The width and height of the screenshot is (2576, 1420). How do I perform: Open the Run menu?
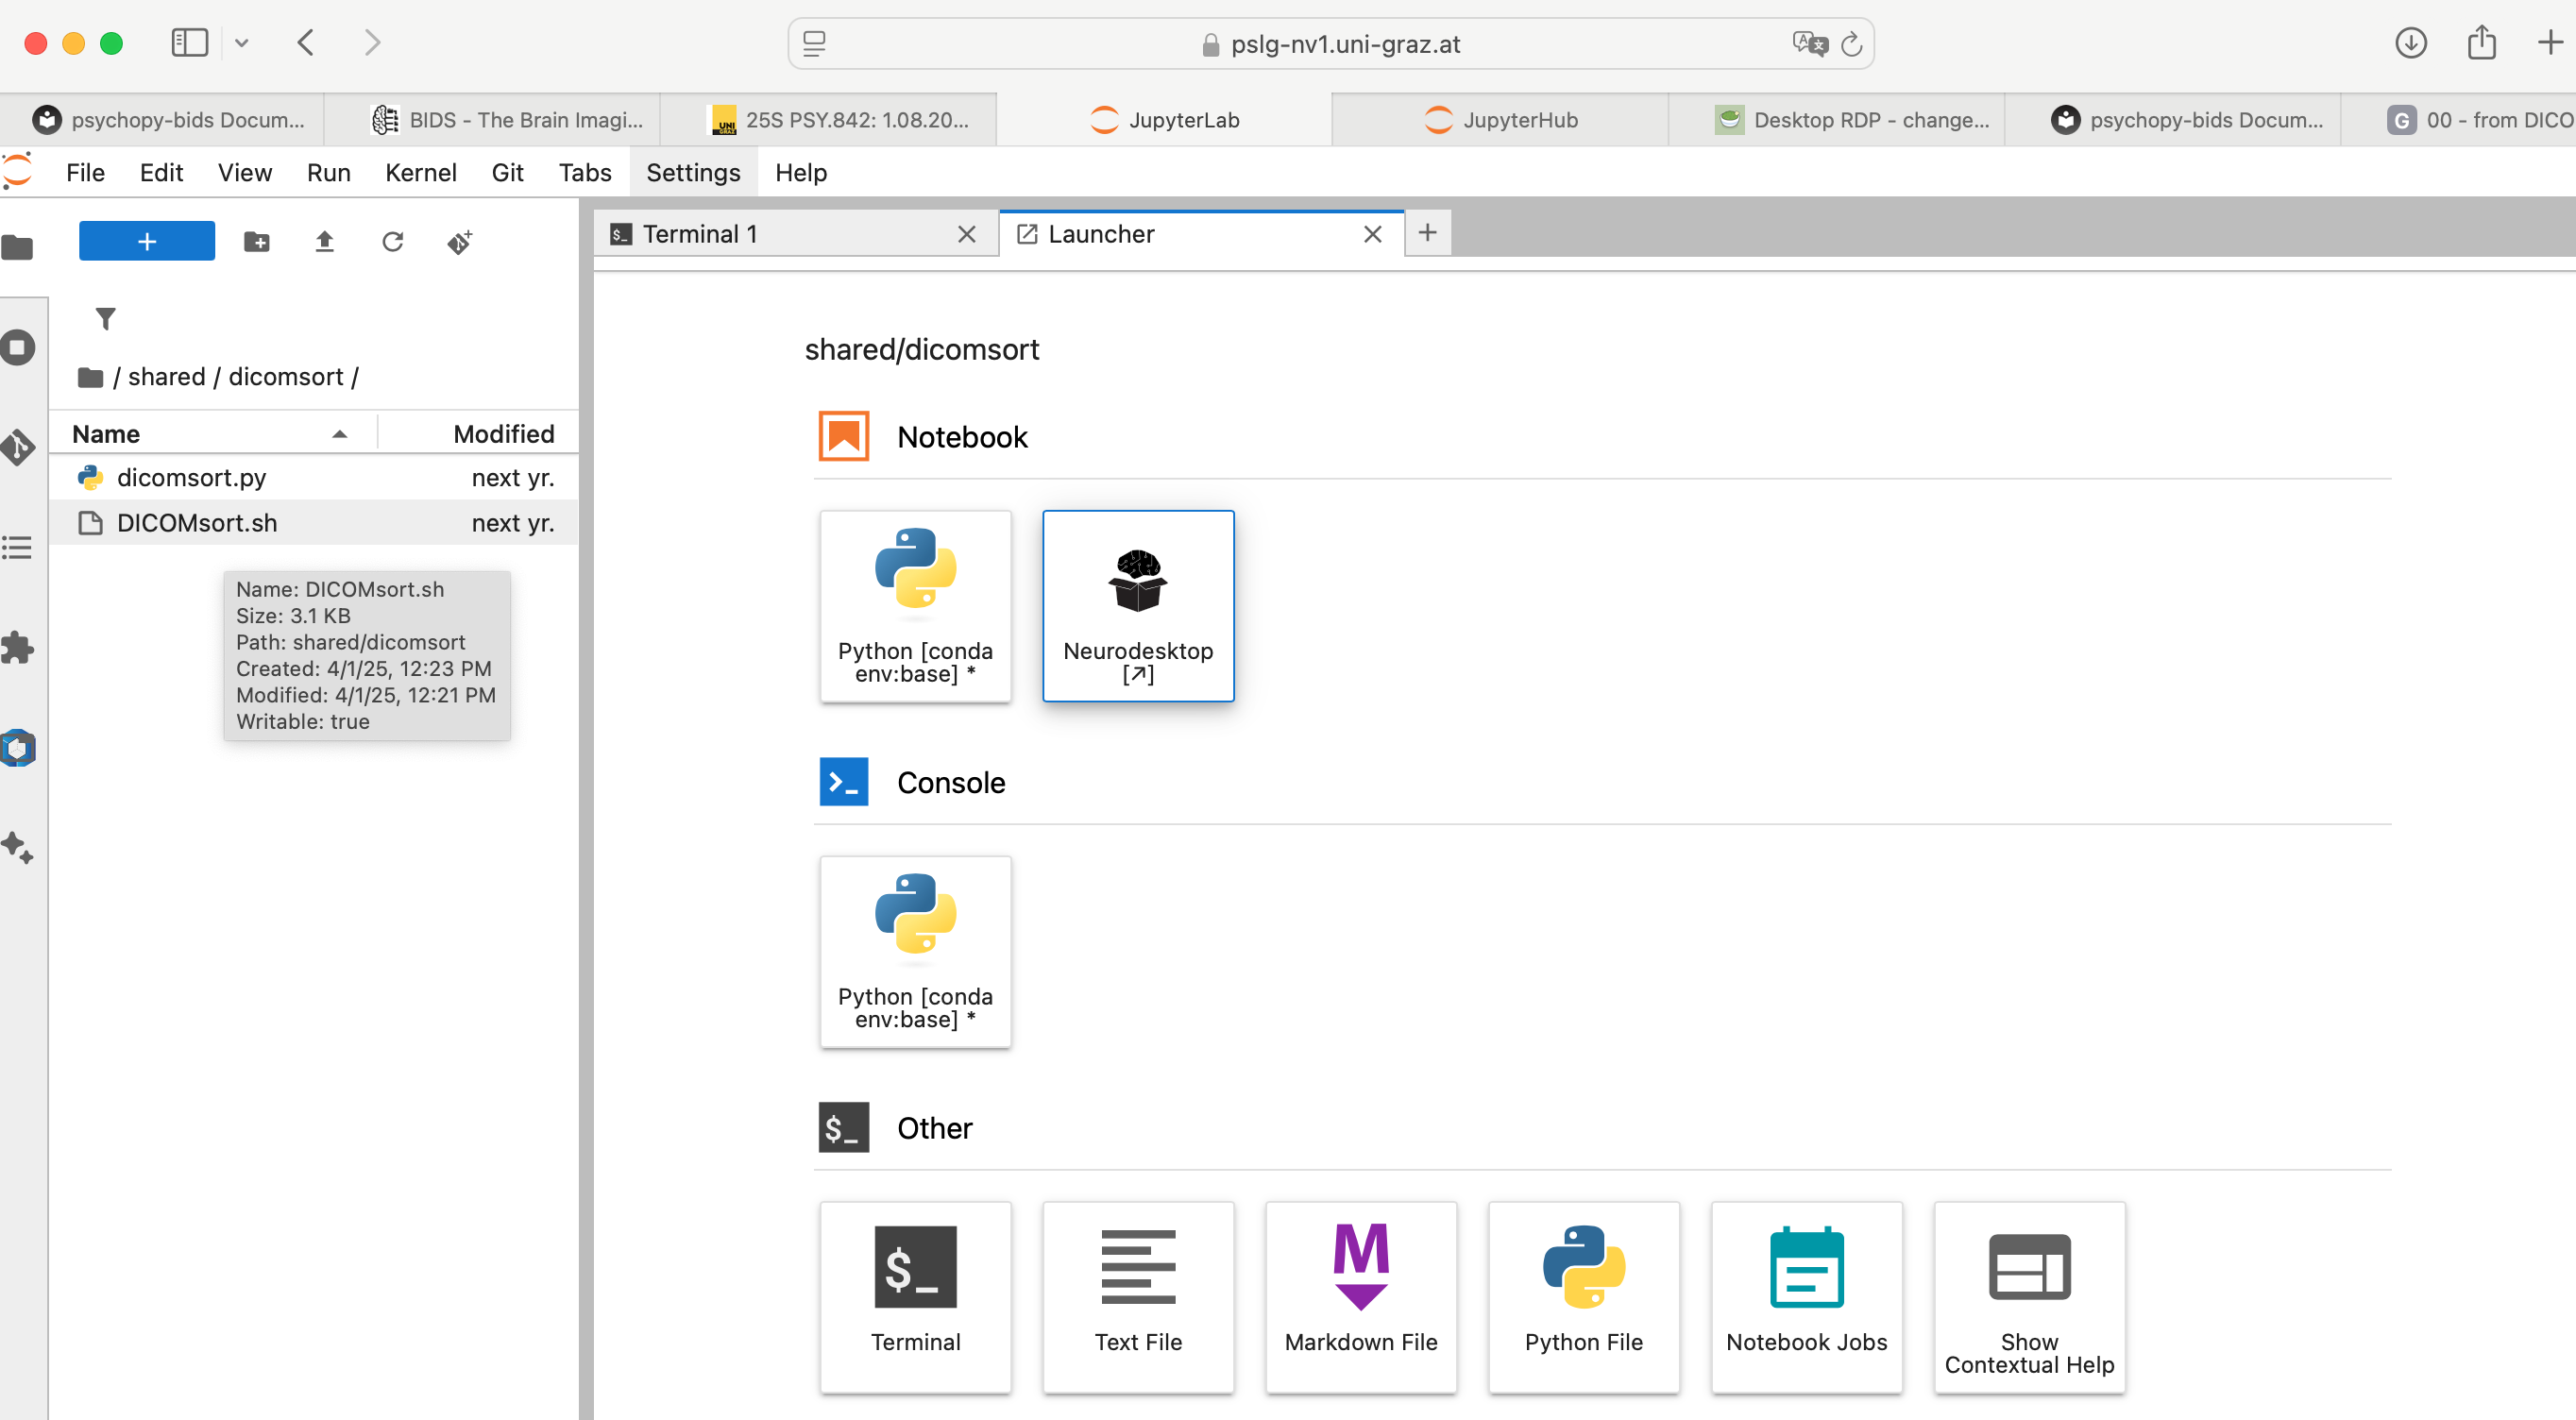[328, 172]
